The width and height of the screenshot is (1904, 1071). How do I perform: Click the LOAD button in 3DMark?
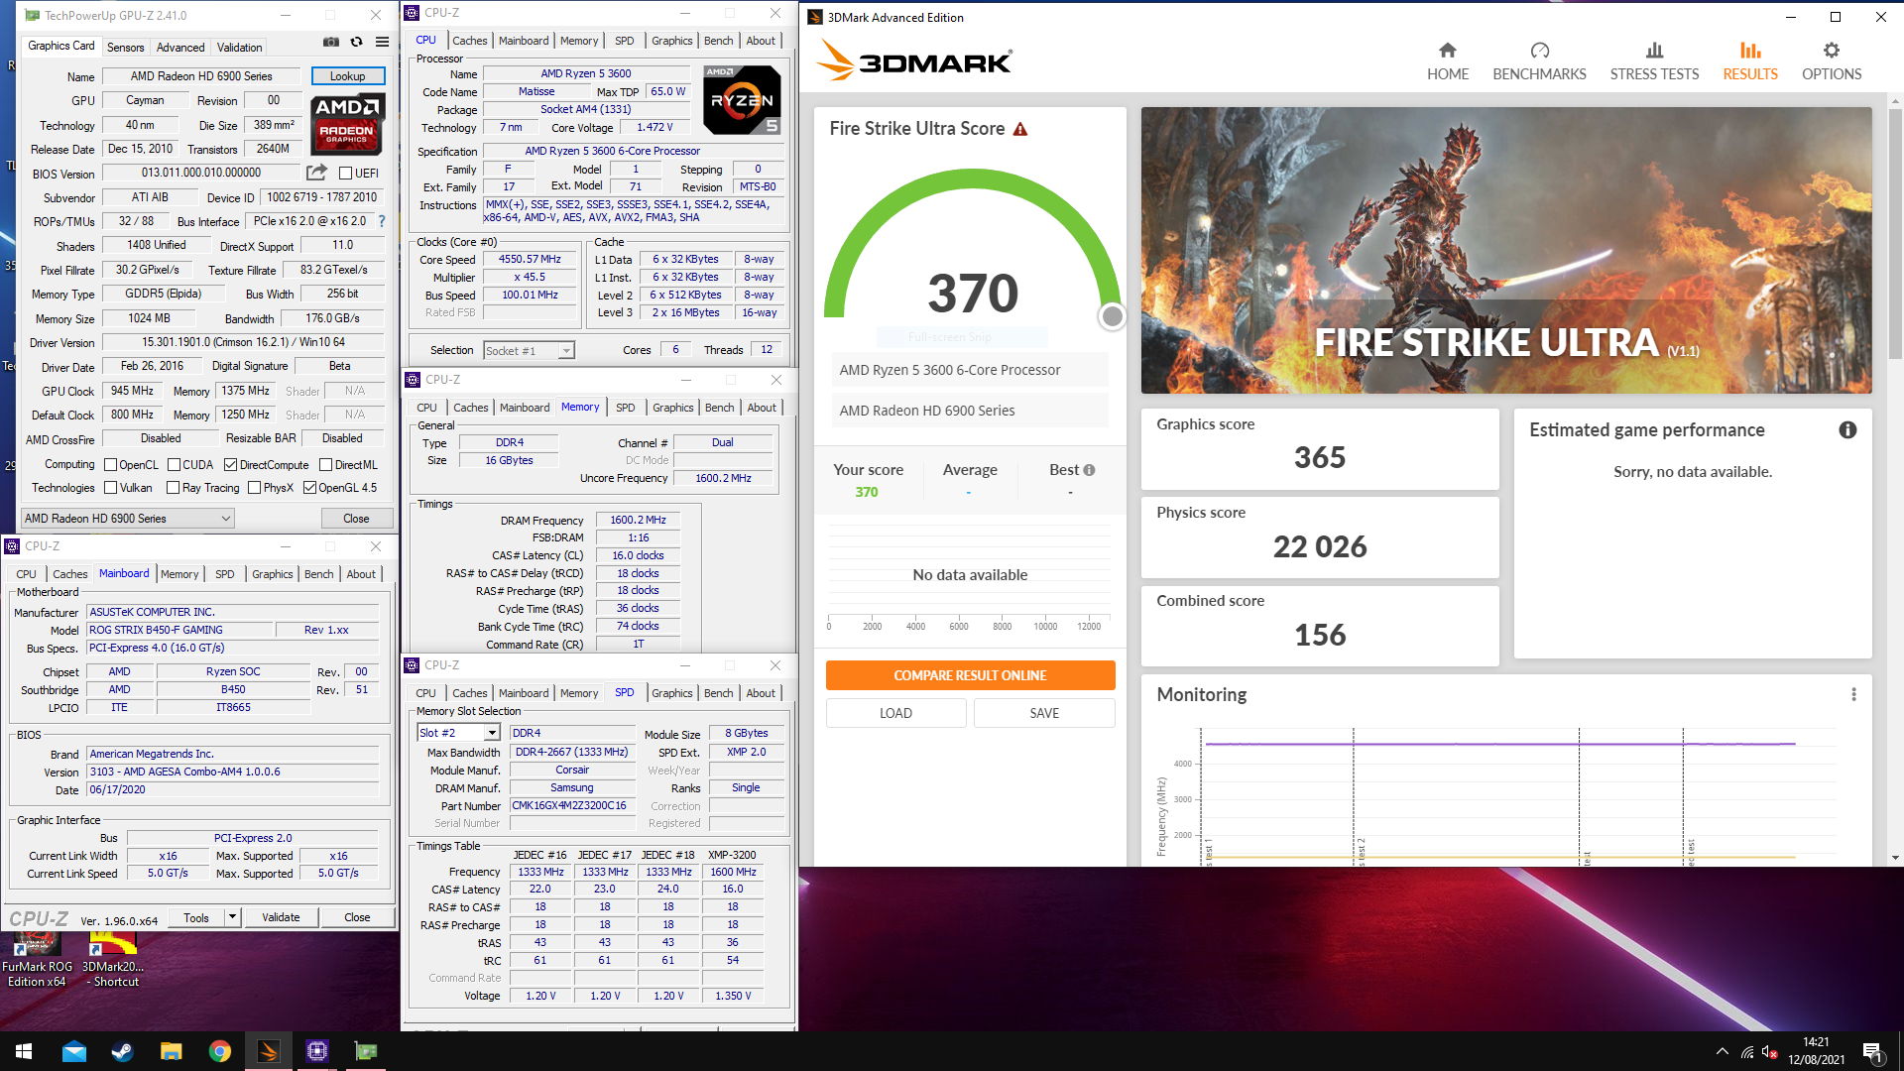895,713
